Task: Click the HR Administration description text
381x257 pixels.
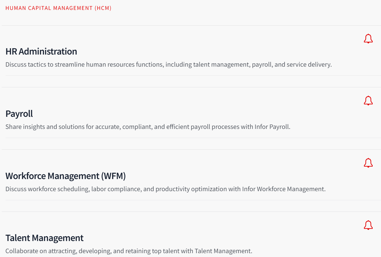Action: click(x=168, y=64)
